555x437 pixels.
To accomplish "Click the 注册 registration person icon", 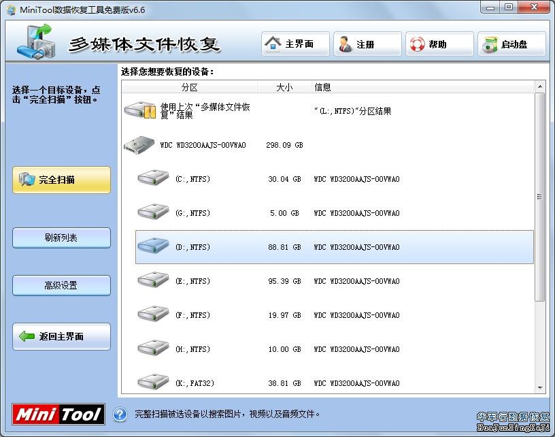I will click(344, 43).
